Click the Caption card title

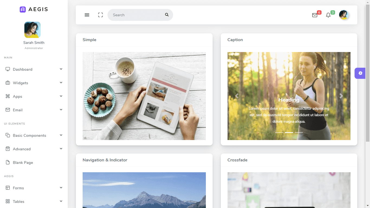coord(235,40)
